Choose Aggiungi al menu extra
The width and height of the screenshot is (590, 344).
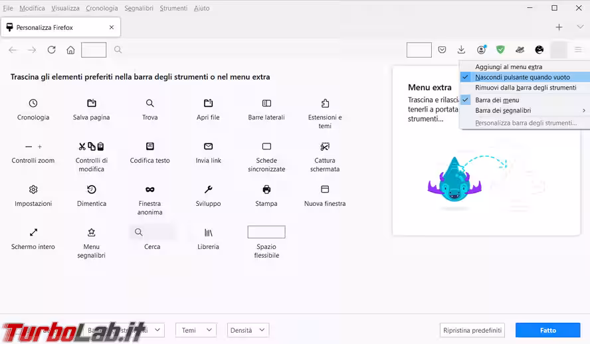(526, 67)
